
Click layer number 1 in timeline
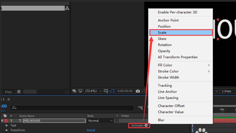click(x=11, y=120)
